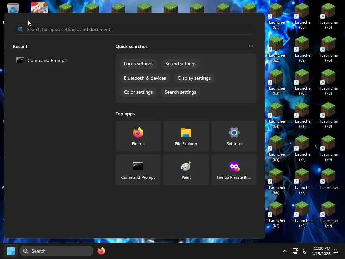Open File Explorer from Top apps
Screen dimensions: 345x259
point(186,136)
